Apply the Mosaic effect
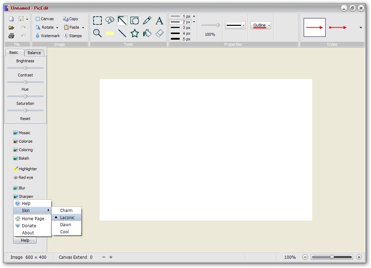 (x=22, y=133)
